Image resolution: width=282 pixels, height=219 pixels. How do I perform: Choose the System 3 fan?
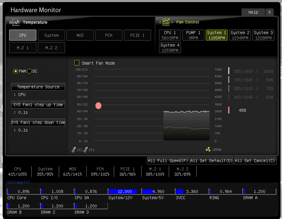263,35
